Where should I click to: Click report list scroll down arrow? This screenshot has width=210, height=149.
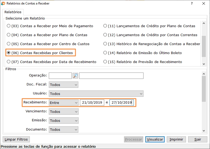pos(204,64)
